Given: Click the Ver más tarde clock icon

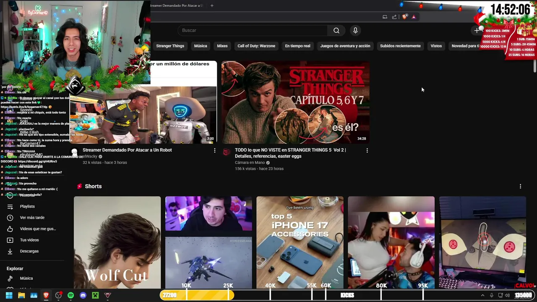Looking at the screenshot, I should 10,218.
